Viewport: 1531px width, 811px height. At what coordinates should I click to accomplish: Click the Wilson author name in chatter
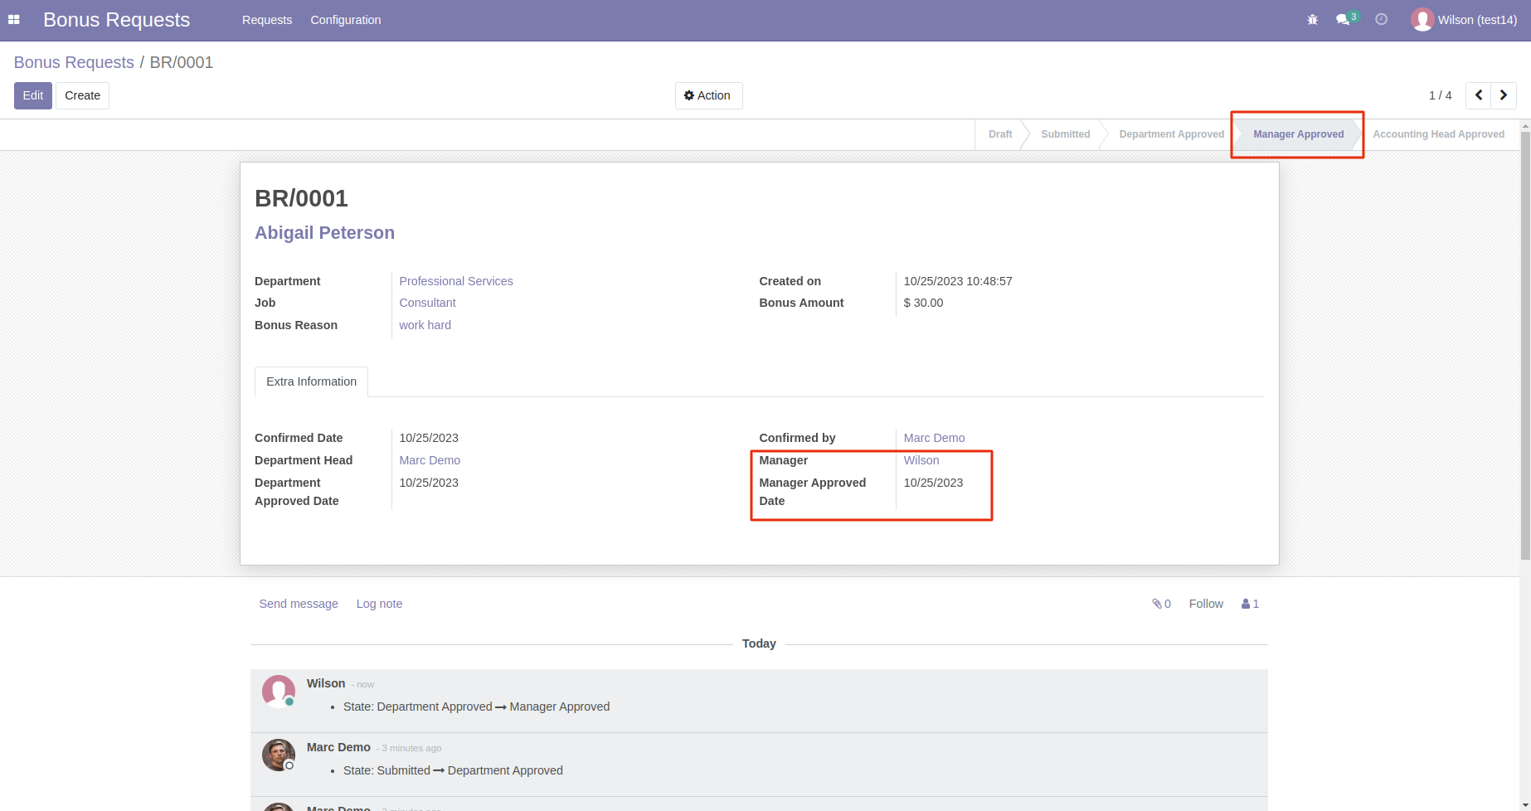[x=326, y=683]
